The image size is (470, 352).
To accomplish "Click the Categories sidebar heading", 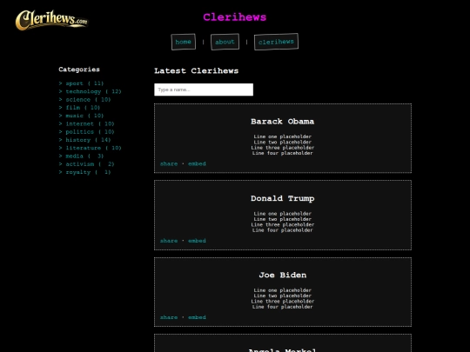I will click(79, 70).
